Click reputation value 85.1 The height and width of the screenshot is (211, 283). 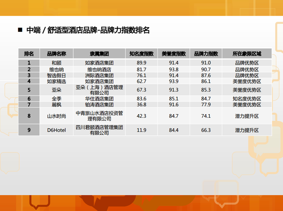coord(173,99)
